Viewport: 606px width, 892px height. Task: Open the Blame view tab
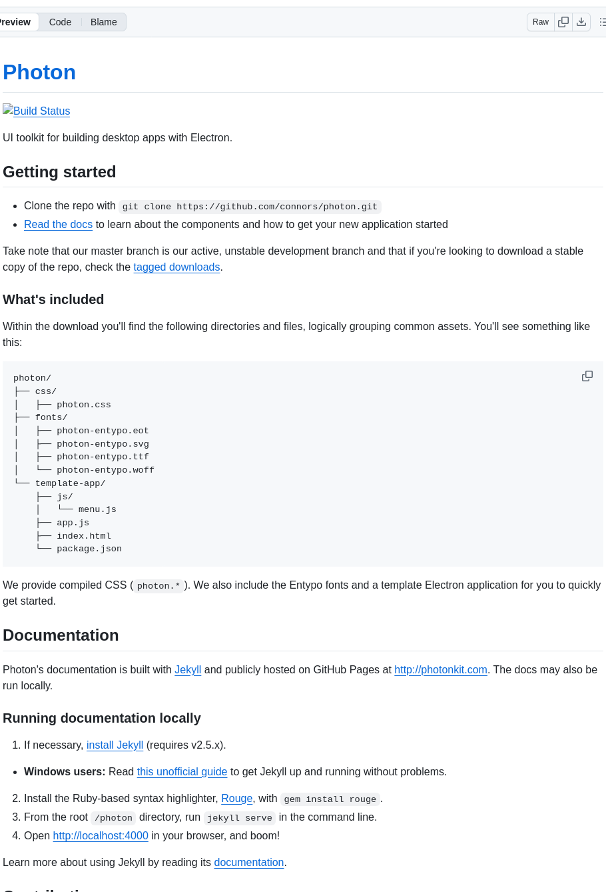[104, 22]
